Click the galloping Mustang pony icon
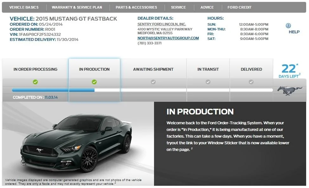 290,90
